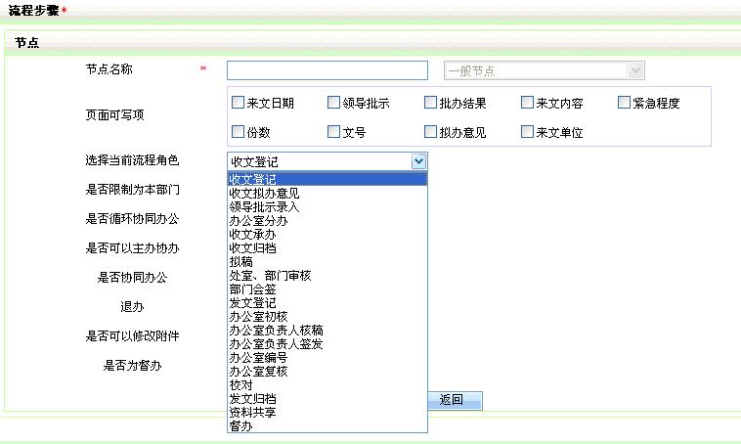
Task: Select 收文归档 option
Action: tap(327, 247)
